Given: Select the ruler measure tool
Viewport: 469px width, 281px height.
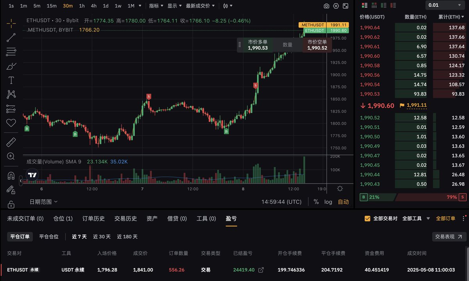Looking at the screenshot, I should click(11, 142).
